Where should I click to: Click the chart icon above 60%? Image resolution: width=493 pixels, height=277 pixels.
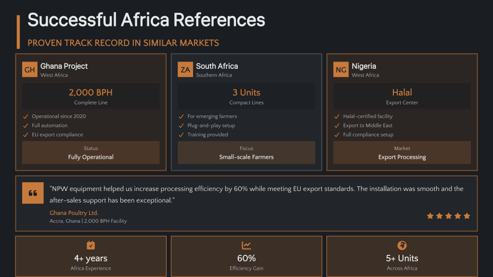(246, 246)
